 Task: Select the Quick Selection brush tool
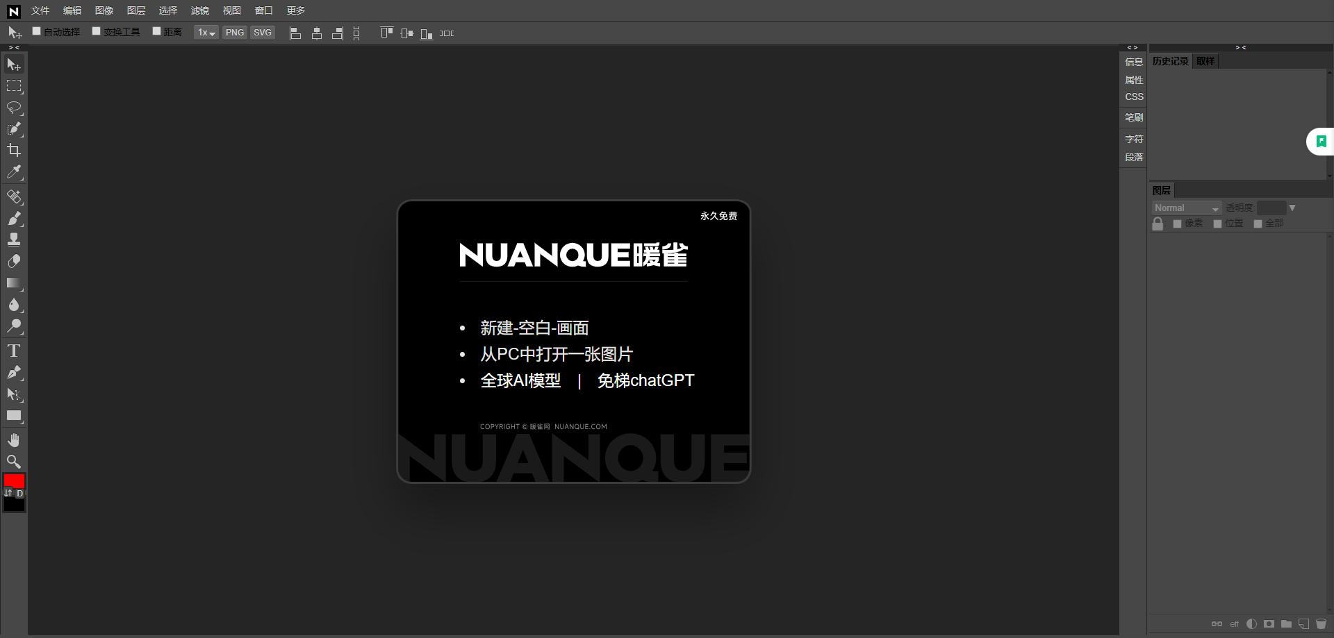[x=14, y=129]
